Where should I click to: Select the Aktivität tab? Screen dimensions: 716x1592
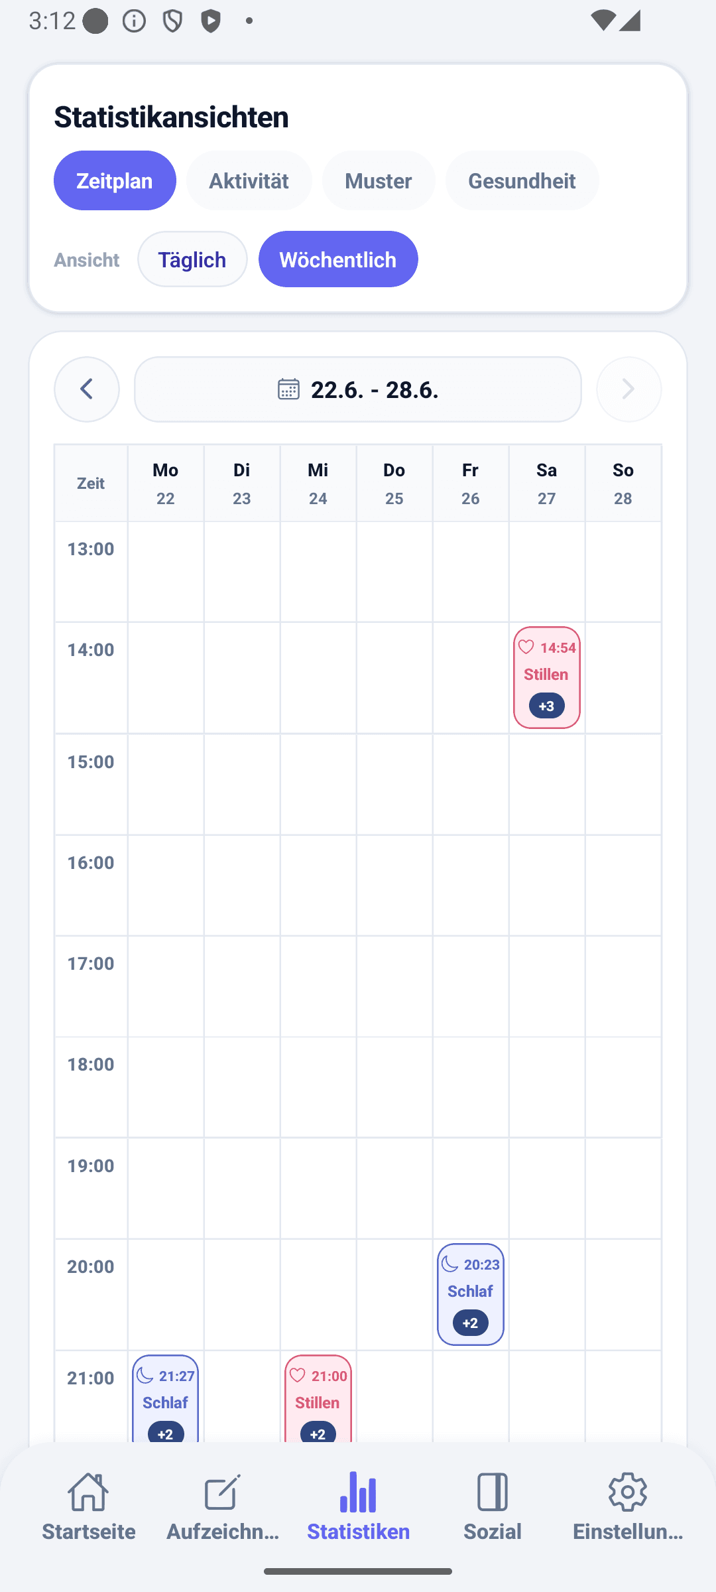[x=249, y=180]
